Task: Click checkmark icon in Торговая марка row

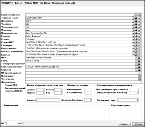Action: [x=139, y=18]
